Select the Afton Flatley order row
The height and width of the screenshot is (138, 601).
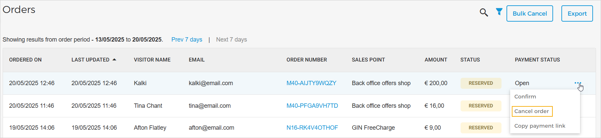point(150,128)
